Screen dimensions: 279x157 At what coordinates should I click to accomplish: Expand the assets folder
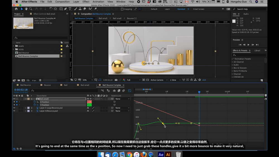(13, 46)
